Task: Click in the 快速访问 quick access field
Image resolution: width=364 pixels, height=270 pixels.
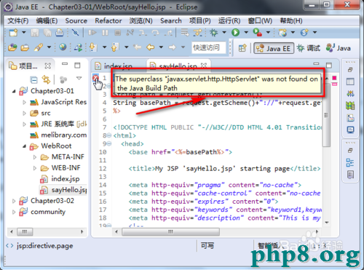Action: (209, 47)
